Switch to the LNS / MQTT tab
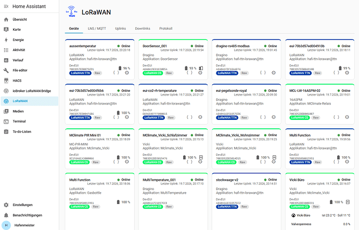359x230 pixels. [x=97, y=29]
